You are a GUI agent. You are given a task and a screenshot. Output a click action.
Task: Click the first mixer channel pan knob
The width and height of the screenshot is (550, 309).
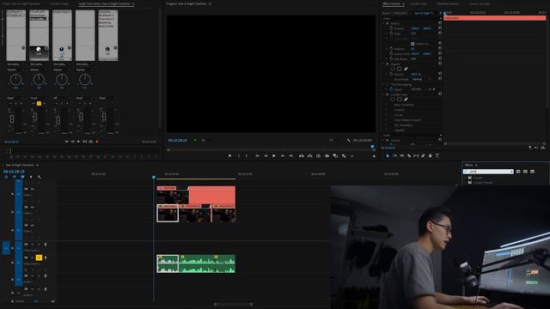[15, 80]
